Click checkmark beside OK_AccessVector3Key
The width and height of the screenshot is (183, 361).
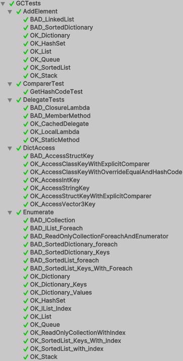(x=26, y=204)
